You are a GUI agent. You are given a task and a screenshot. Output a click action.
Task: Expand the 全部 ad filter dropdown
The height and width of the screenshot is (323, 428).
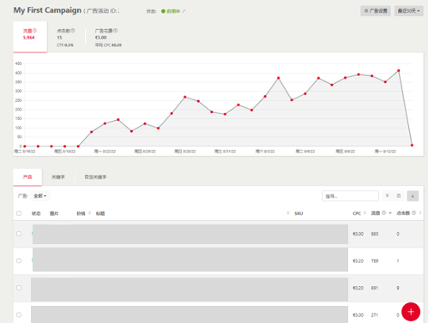click(x=40, y=196)
